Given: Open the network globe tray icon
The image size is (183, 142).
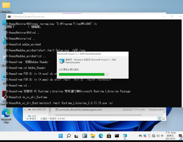Looking at the screenshot, I should (154, 136).
